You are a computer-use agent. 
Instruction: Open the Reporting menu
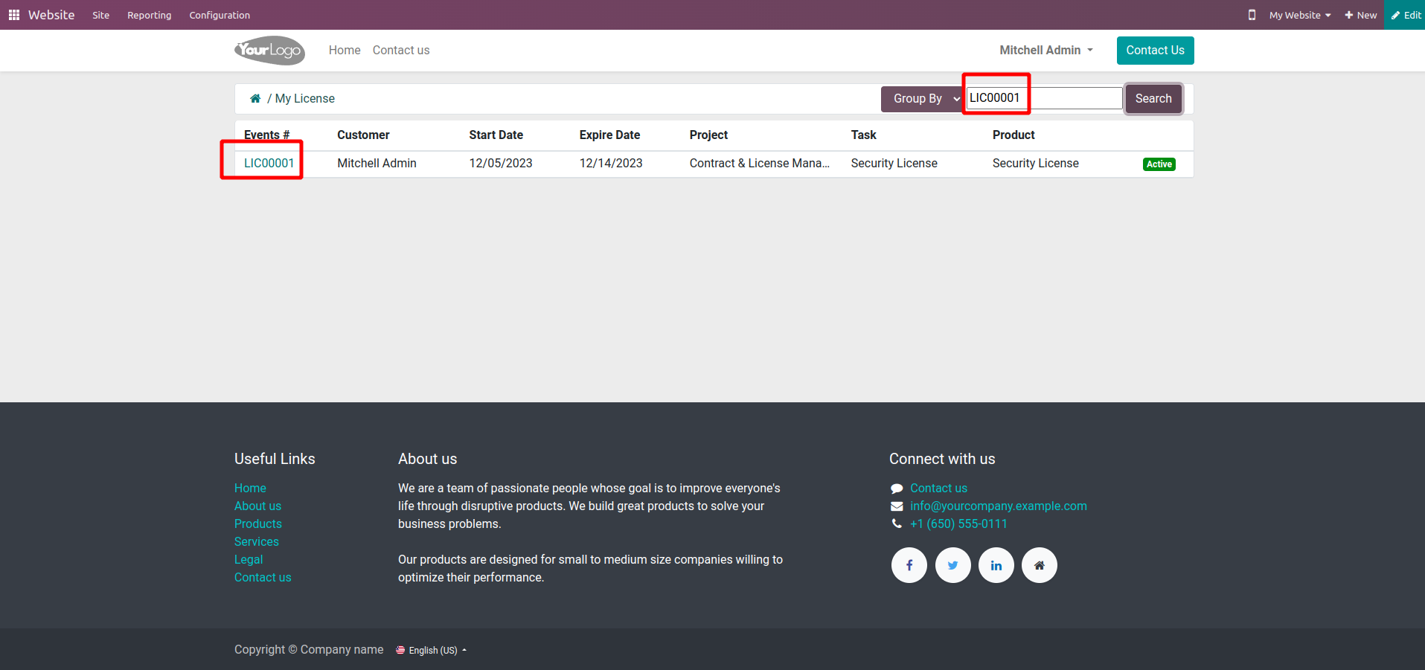pos(150,15)
